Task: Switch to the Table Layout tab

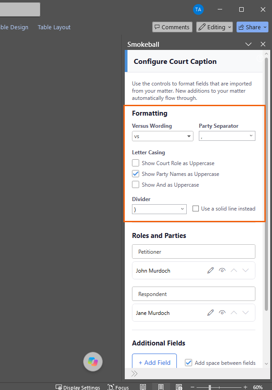Action: pos(54,27)
